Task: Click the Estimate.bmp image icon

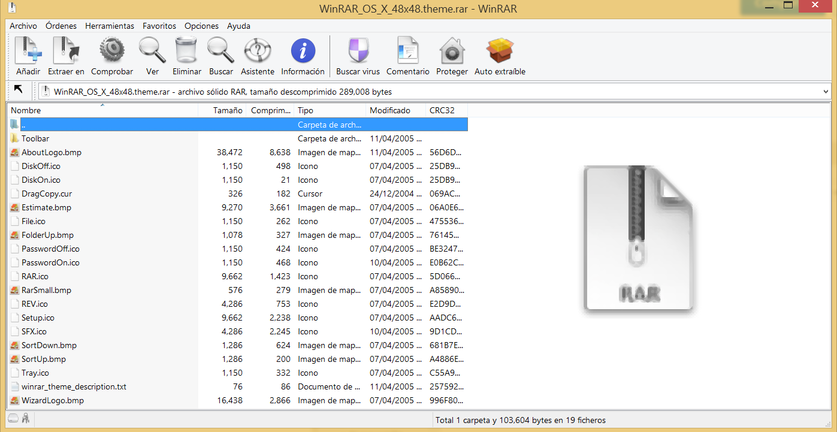Action: 15,207
